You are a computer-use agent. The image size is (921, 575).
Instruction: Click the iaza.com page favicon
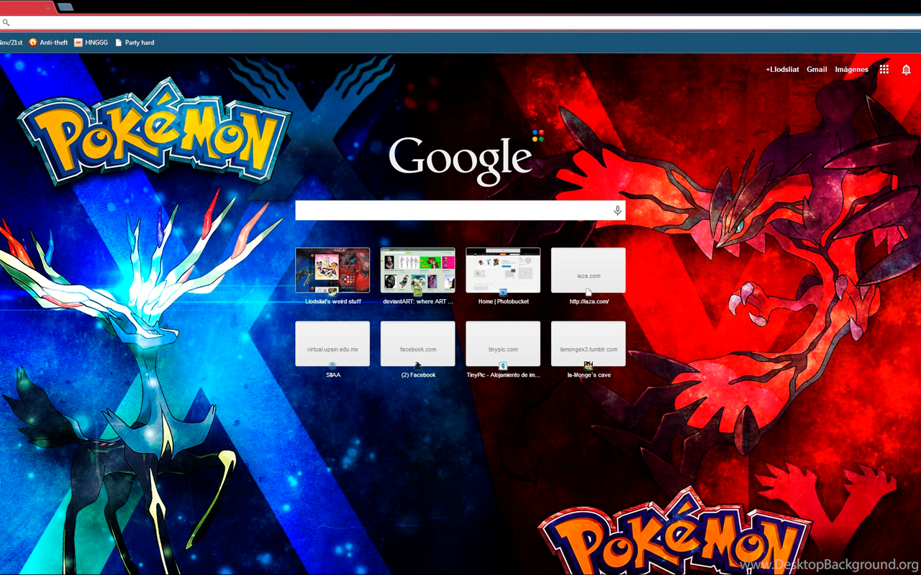(x=589, y=293)
